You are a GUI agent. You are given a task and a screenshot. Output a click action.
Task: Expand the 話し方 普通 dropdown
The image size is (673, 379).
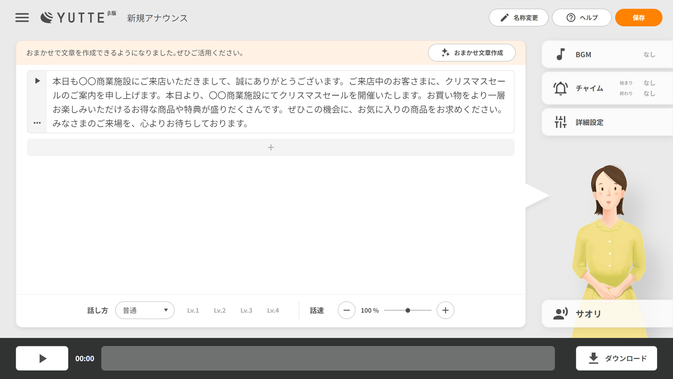click(x=145, y=310)
